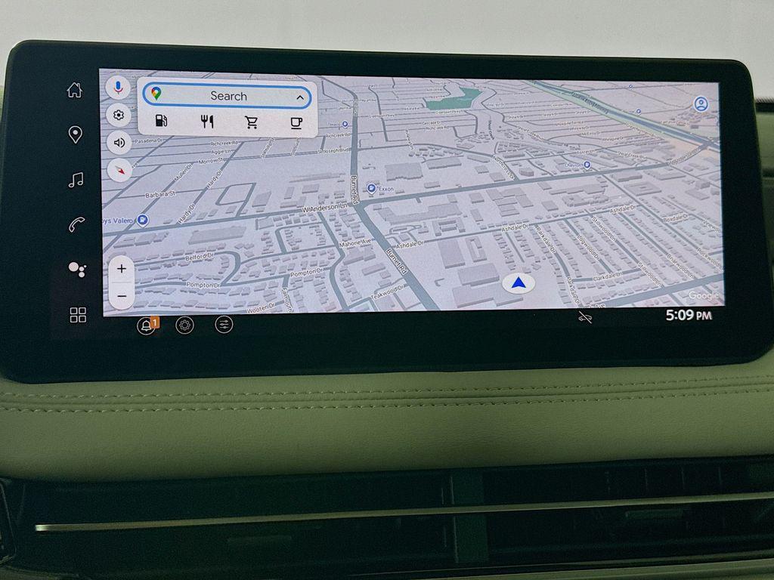Collapse the search panel chevron
The width and height of the screenshot is (774, 580).
300,97
